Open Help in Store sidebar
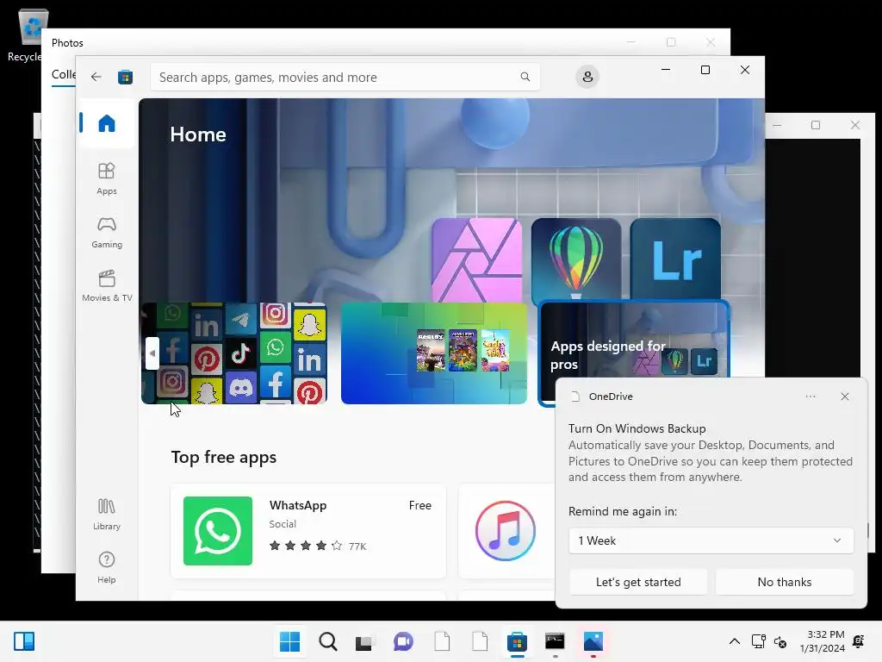Viewport: 882px width, 662px height. 106,567
